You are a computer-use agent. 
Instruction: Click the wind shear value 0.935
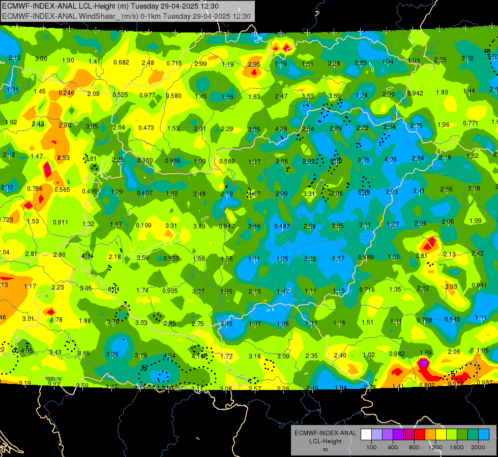[172, 160]
